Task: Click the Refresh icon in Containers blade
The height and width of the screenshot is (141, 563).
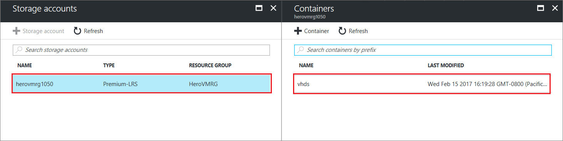Action: click(342, 31)
